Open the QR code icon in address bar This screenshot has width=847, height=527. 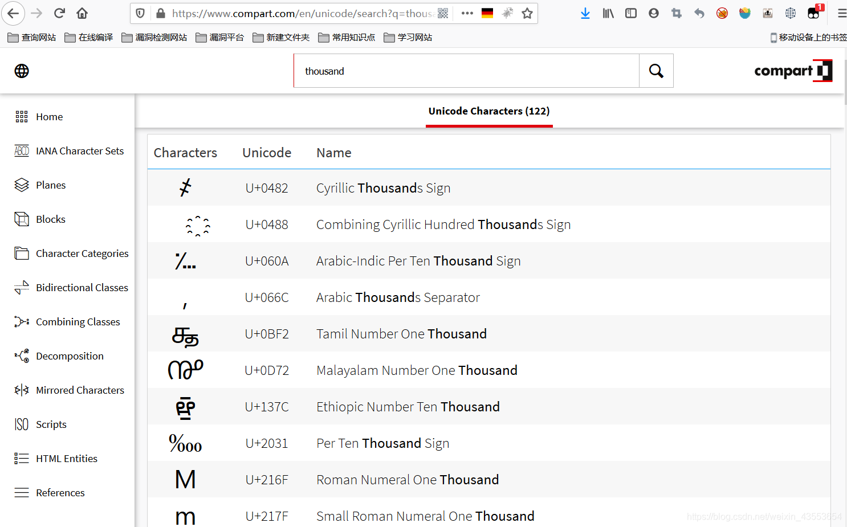pos(443,13)
